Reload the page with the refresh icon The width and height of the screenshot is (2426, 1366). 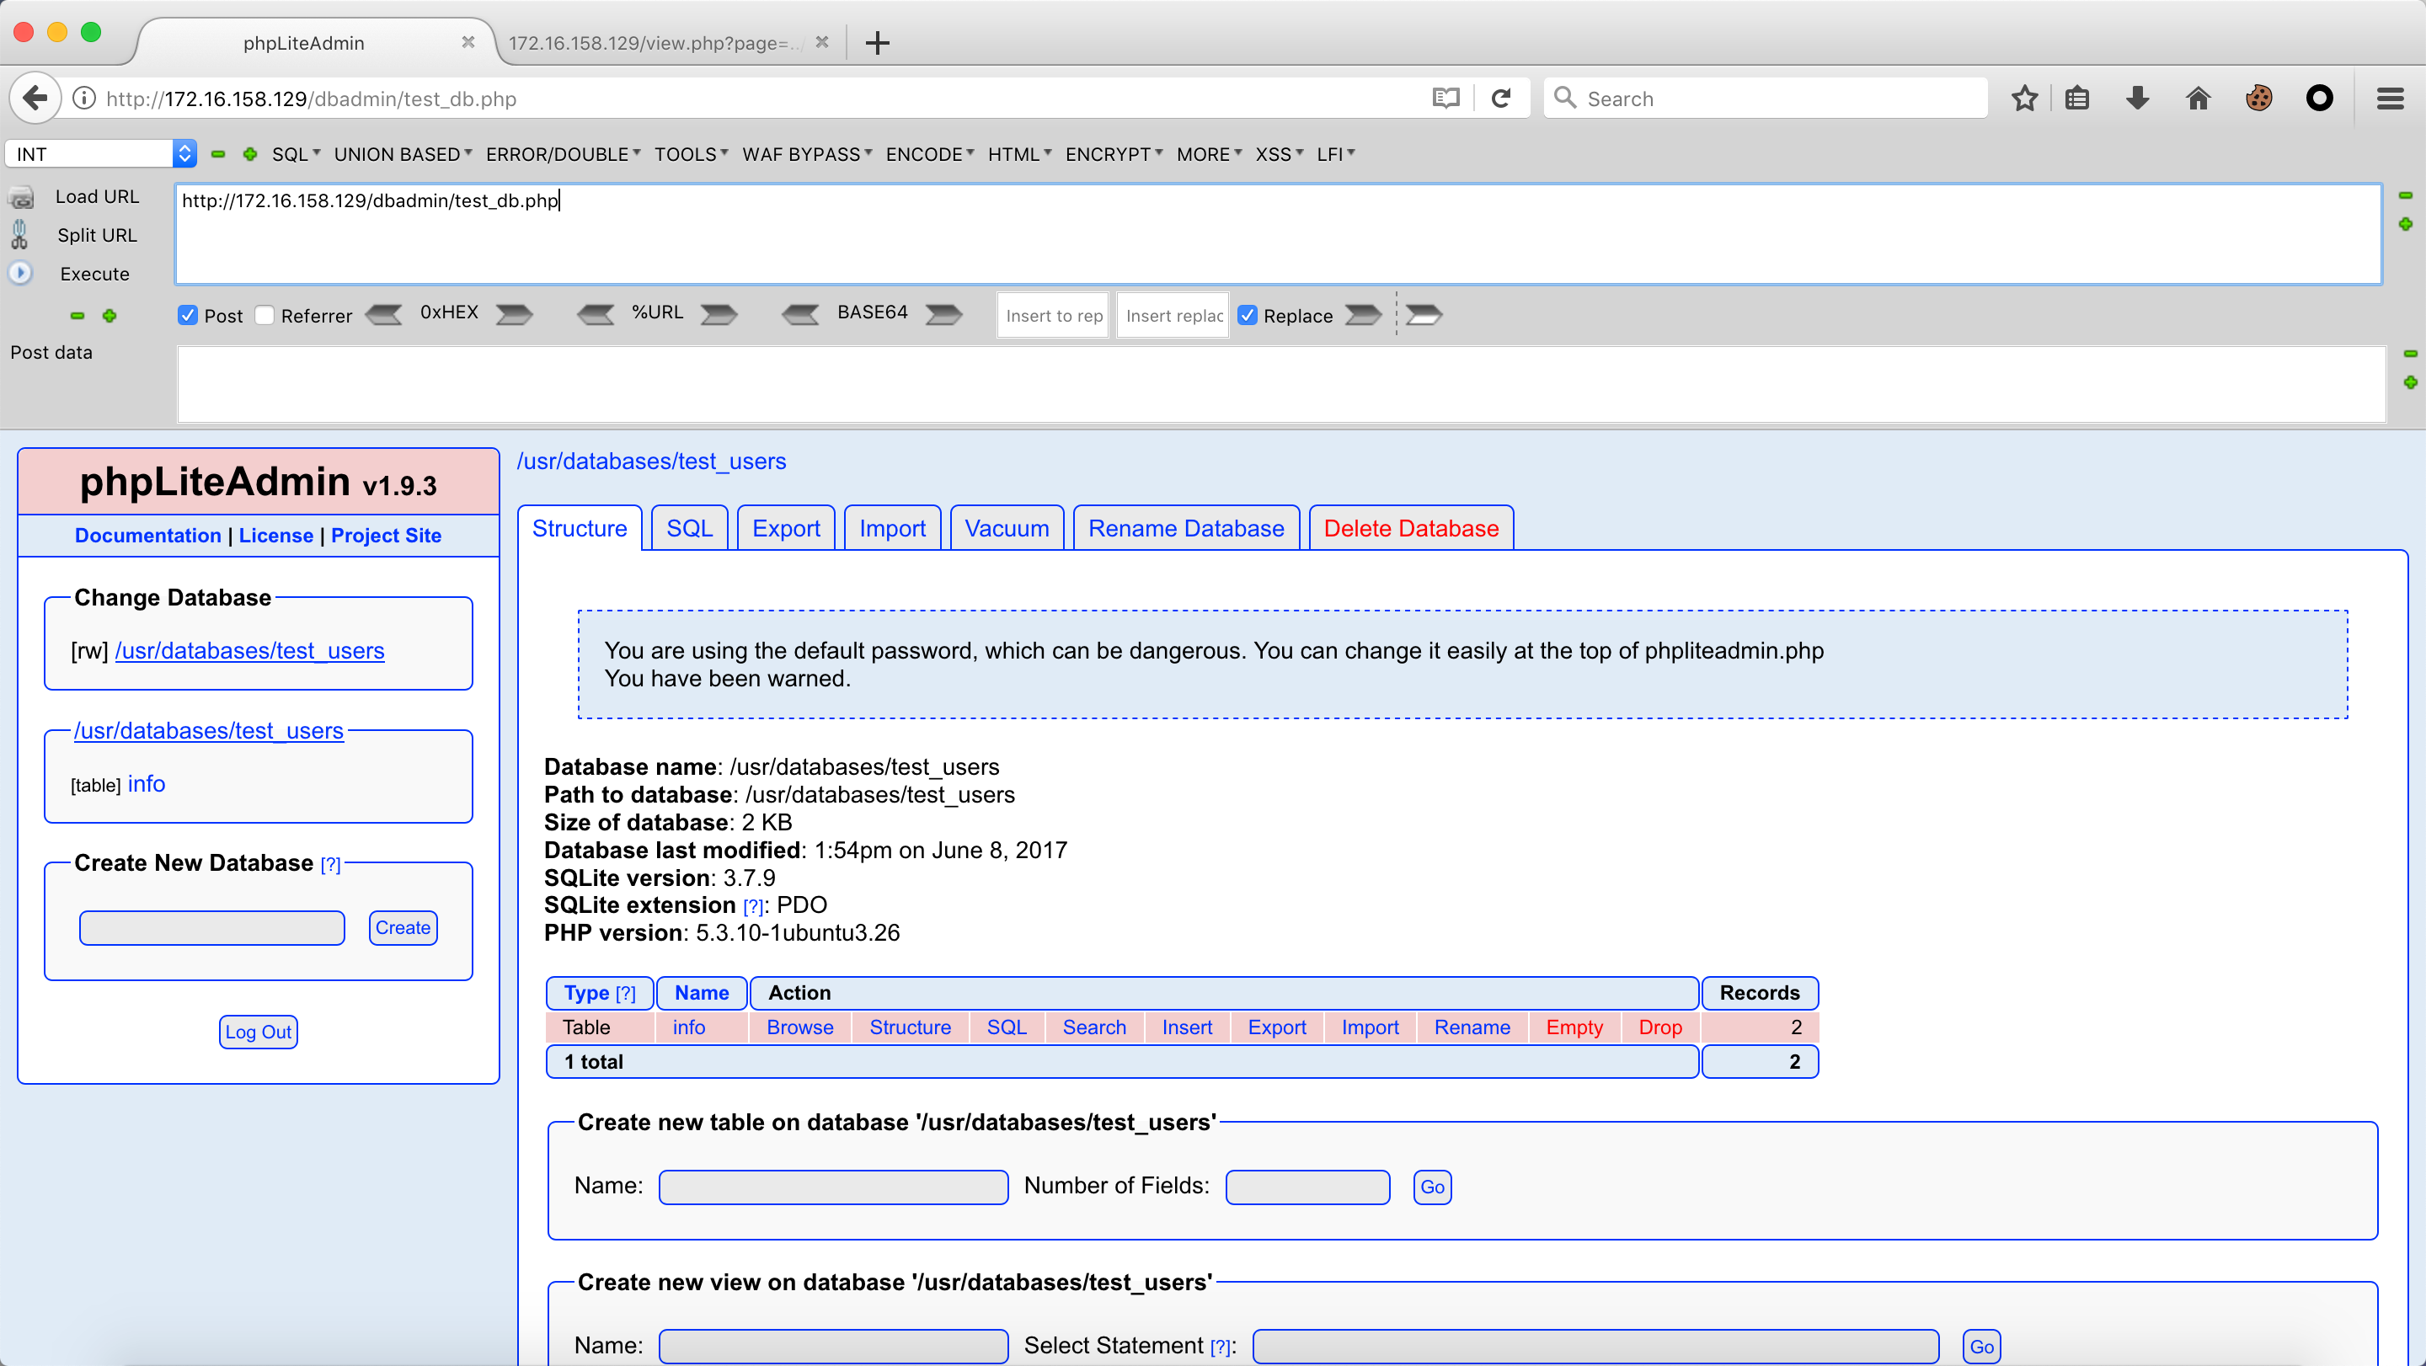pos(1501,98)
